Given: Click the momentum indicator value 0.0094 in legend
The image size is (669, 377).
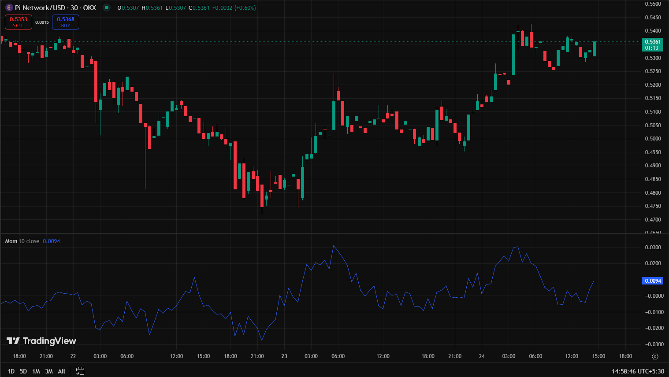Looking at the screenshot, I should pyautogui.click(x=51, y=241).
